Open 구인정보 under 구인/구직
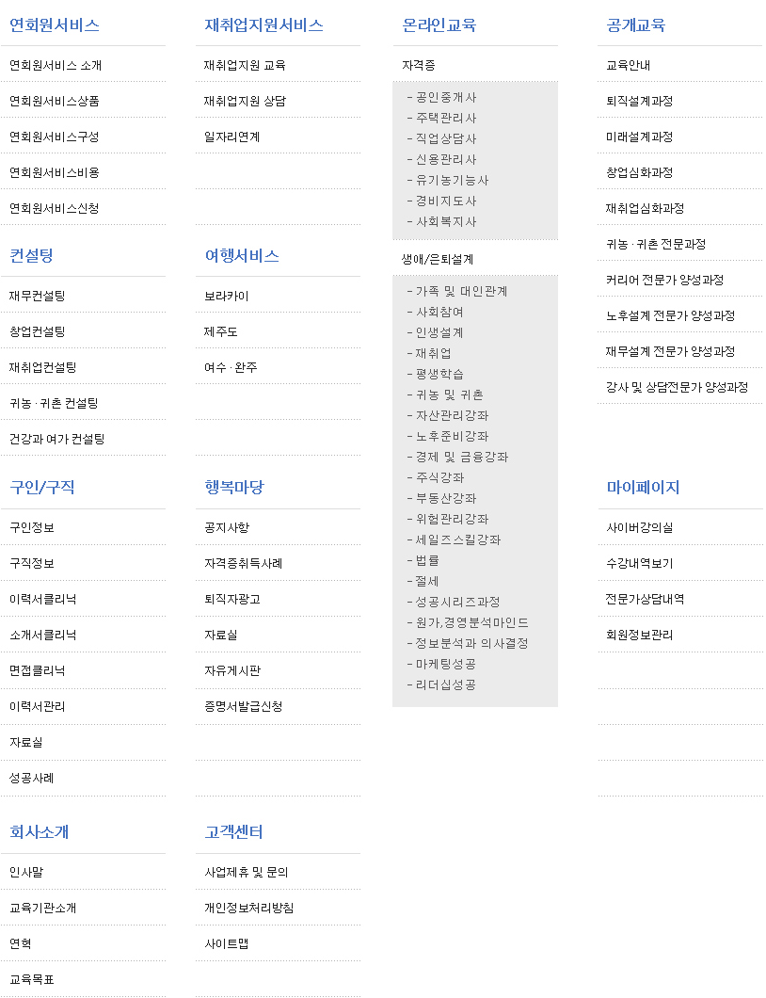This screenshot has width=766, height=998. pos(31,527)
